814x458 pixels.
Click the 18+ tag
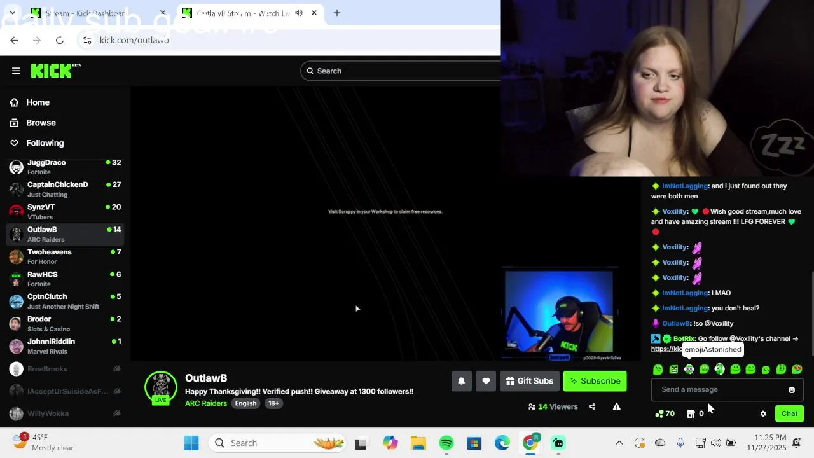coord(273,403)
